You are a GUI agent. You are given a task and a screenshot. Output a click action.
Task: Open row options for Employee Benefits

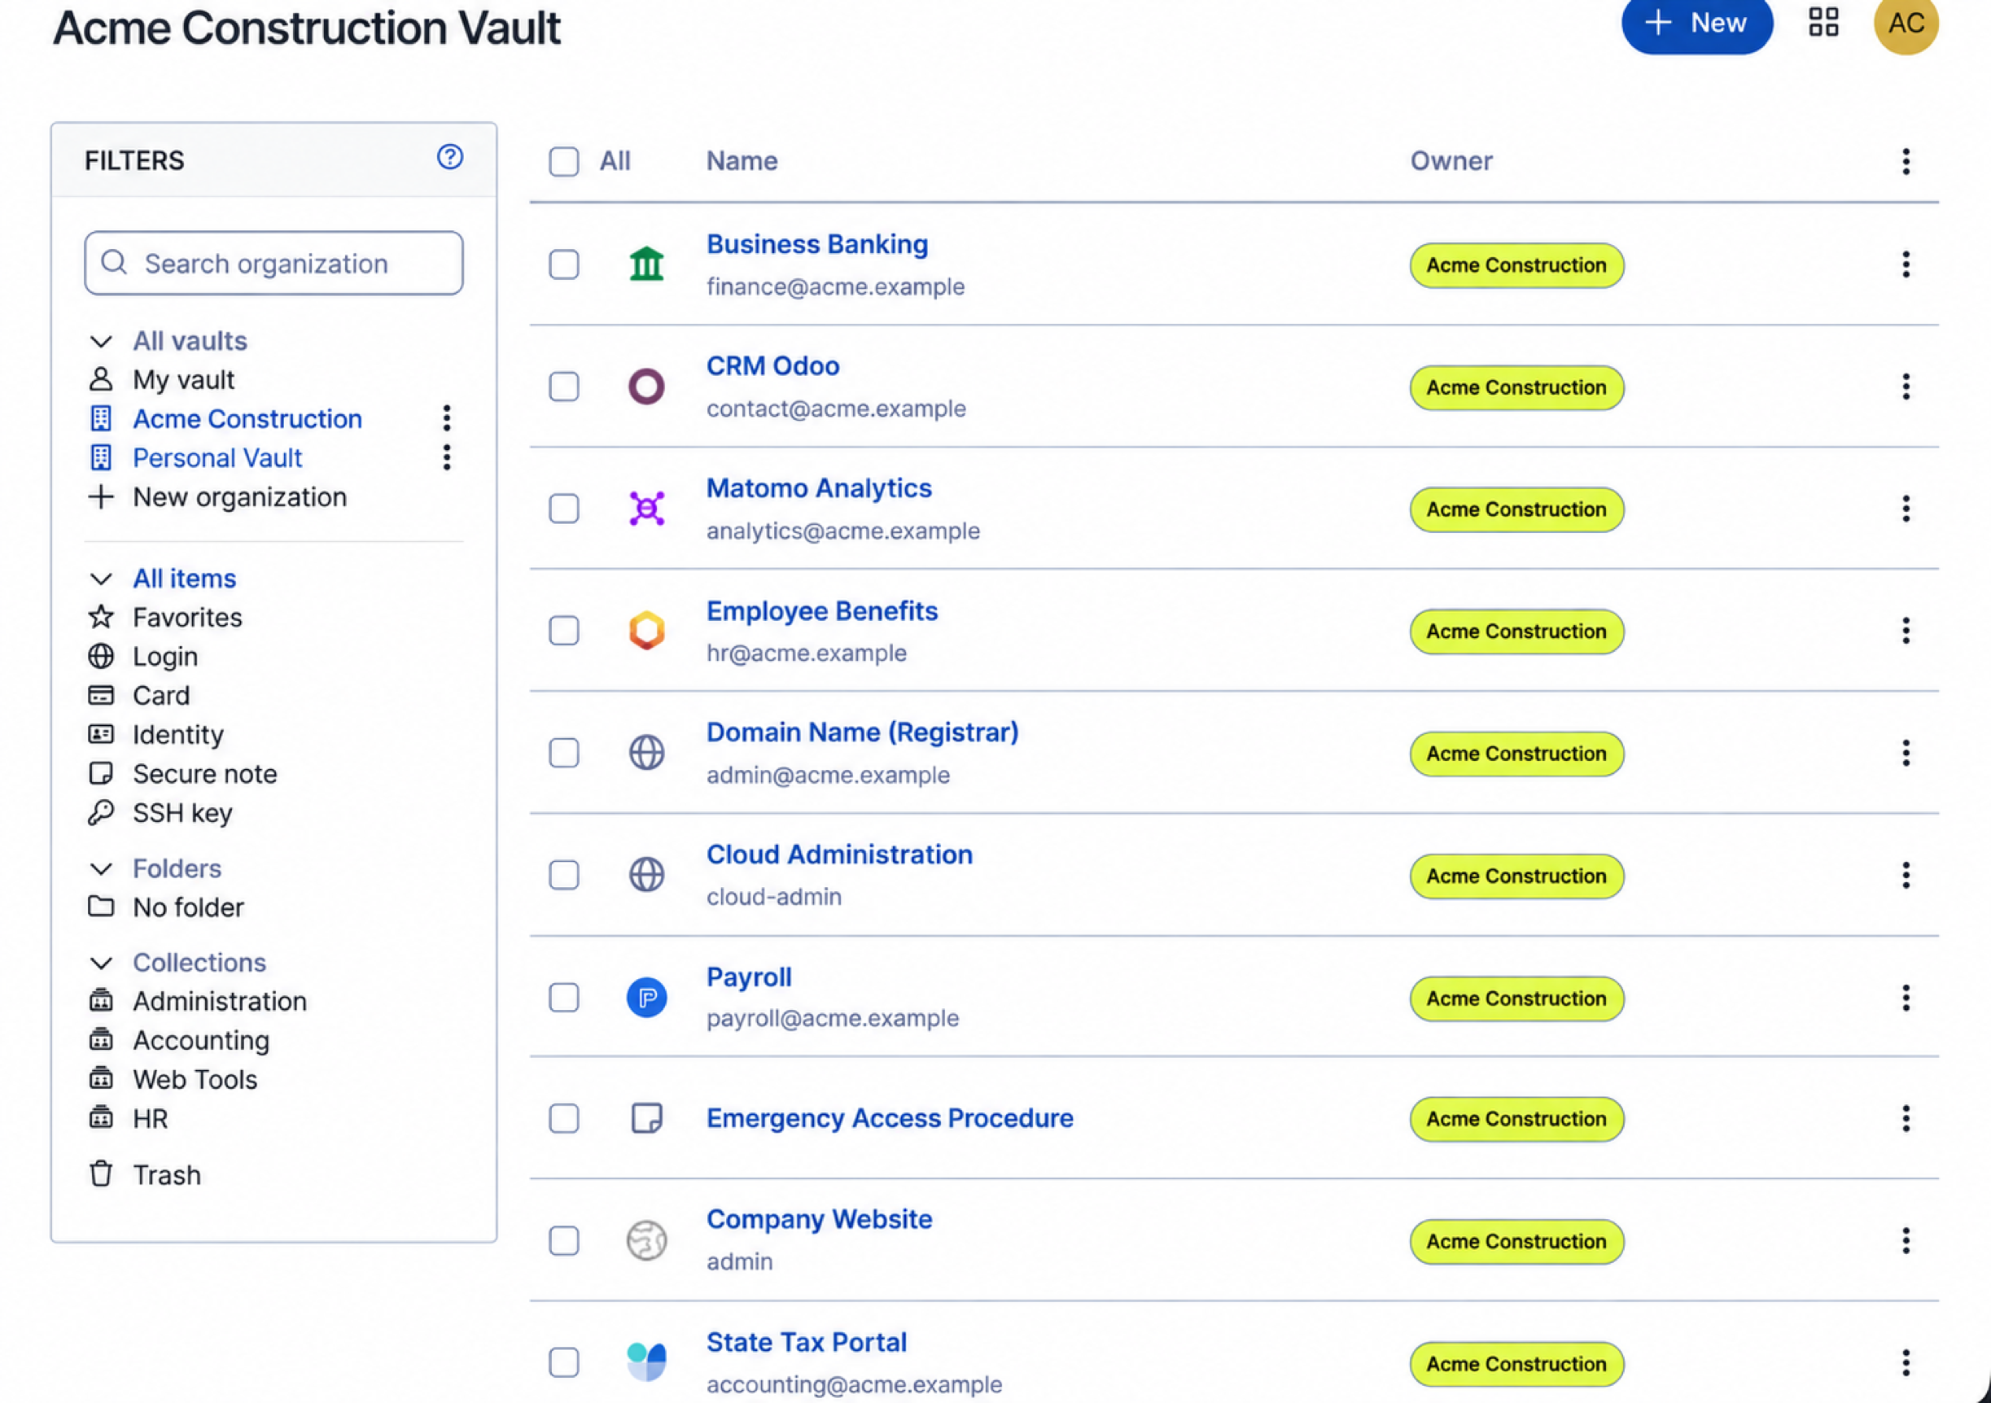click(1906, 631)
